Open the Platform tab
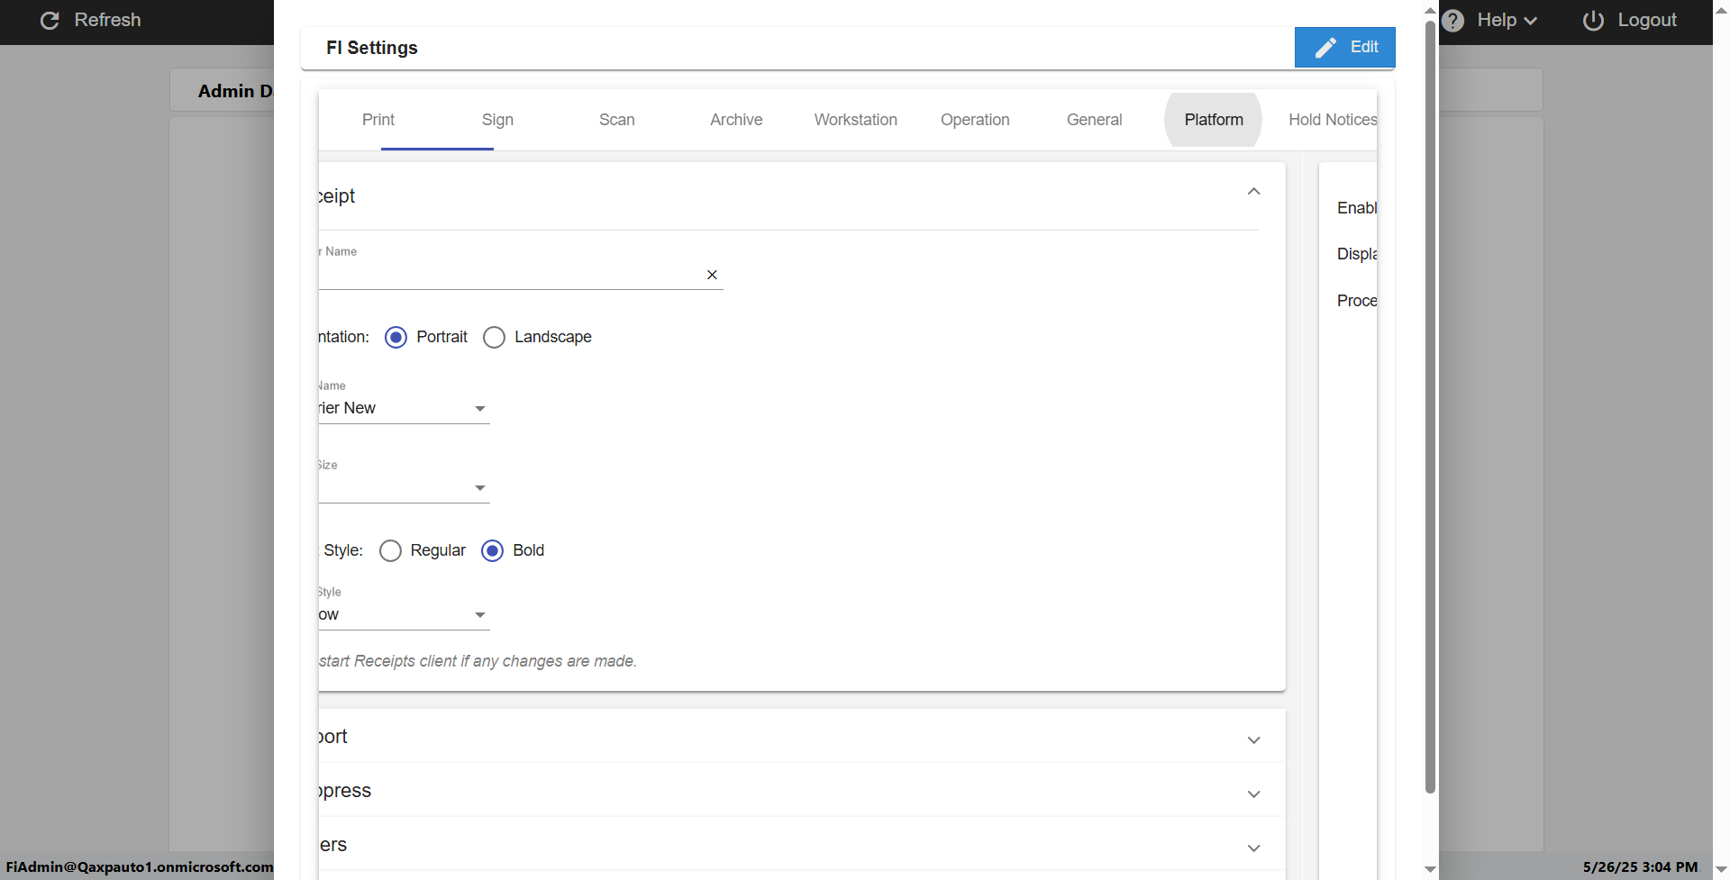The image size is (1730, 880). click(1213, 120)
